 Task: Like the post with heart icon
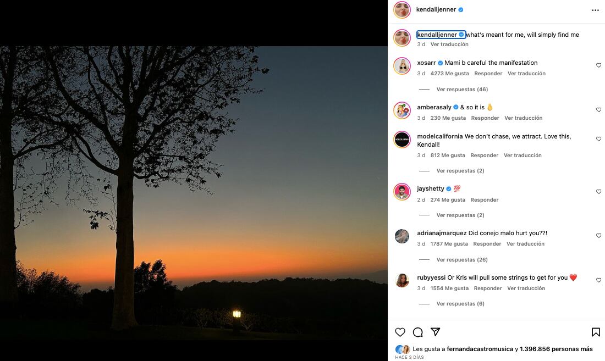pyautogui.click(x=400, y=332)
